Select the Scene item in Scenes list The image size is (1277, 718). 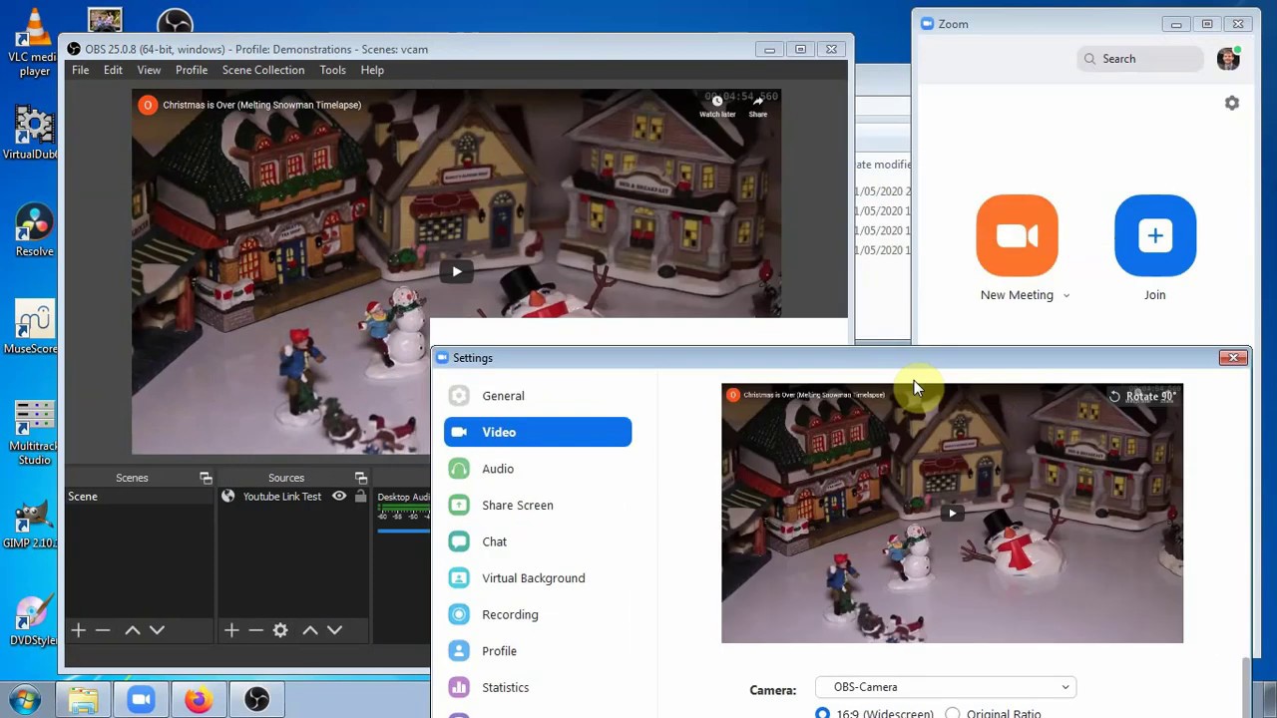coord(139,497)
